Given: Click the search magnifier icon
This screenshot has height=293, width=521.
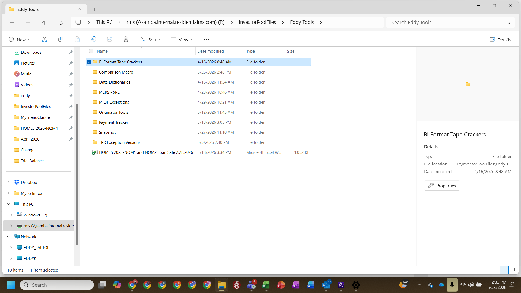Looking at the screenshot, I should tap(508, 23).
